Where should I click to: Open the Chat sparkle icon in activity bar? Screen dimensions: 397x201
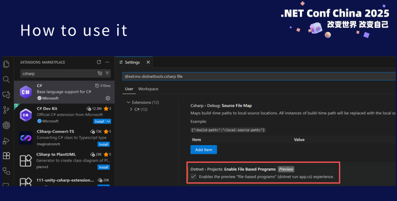coord(6,95)
